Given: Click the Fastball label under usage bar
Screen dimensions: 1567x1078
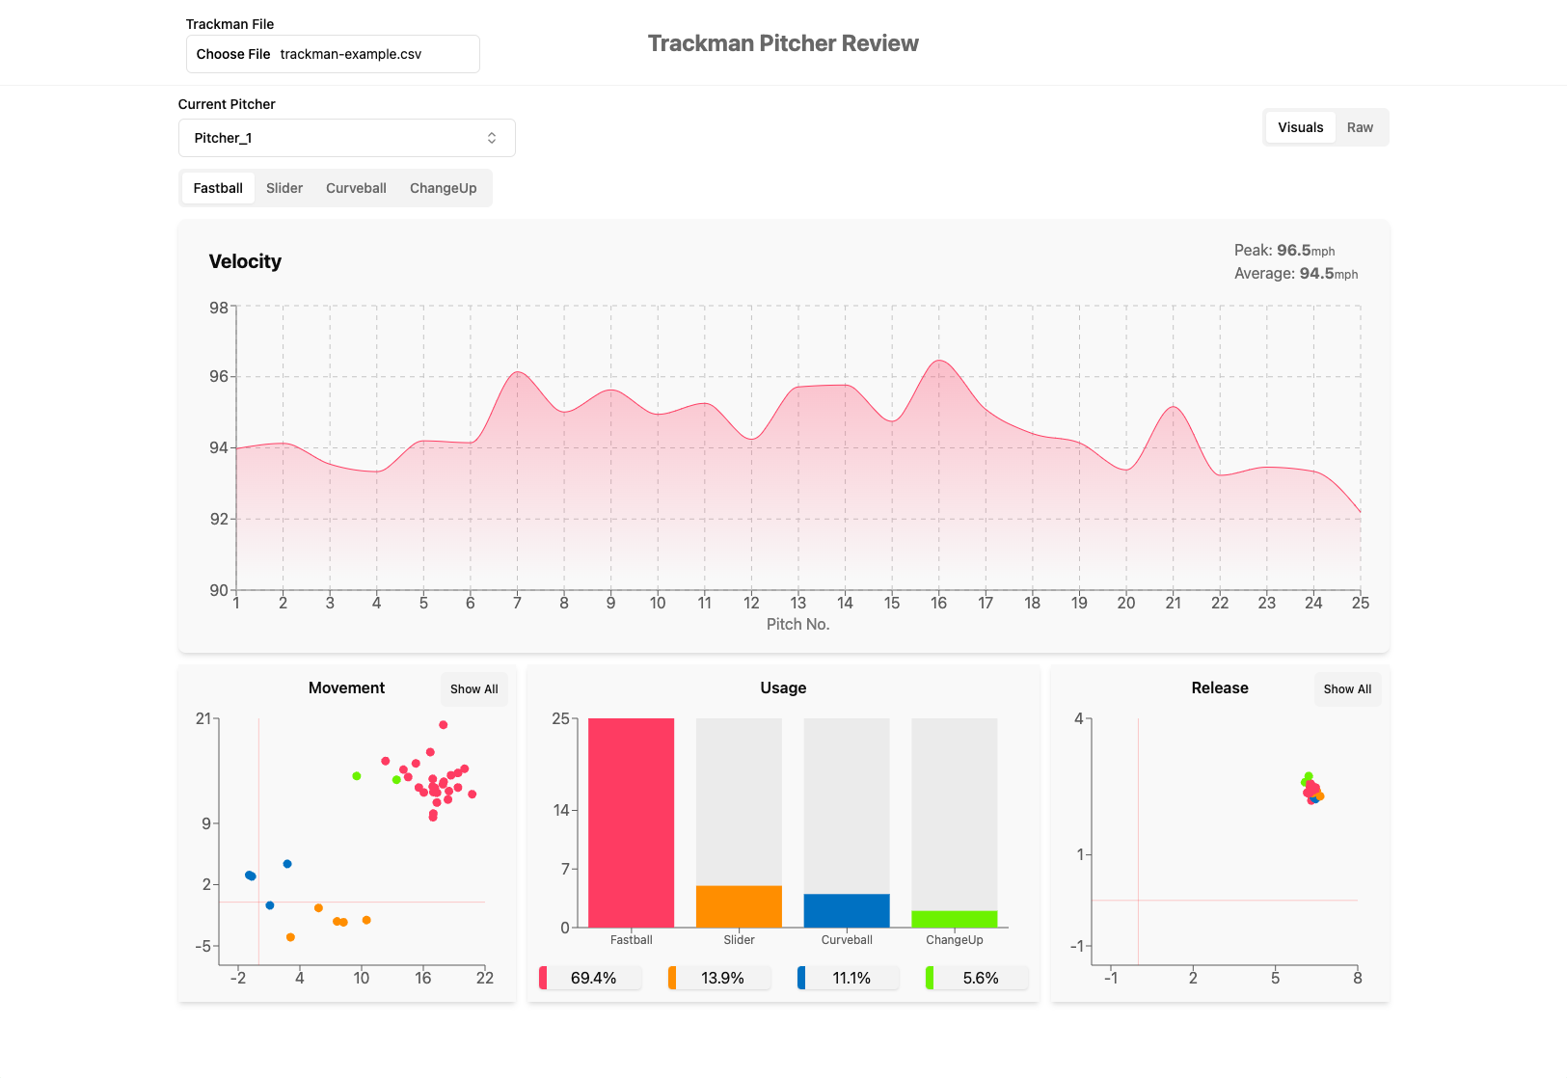Looking at the screenshot, I should (x=632, y=940).
